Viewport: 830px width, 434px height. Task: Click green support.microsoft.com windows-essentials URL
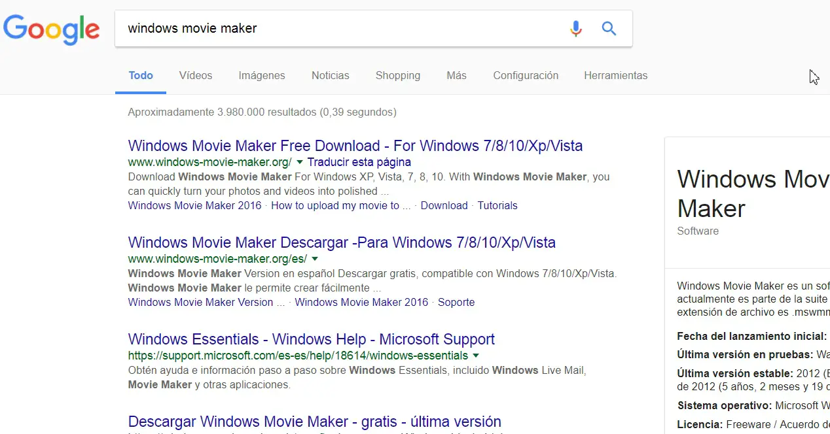[x=298, y=356]
